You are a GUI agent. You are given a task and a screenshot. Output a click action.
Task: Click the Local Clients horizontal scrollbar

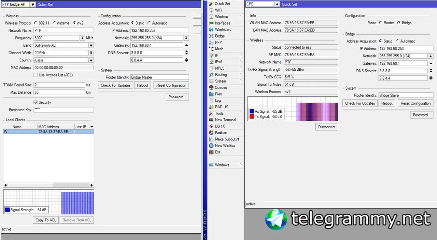click(48, 185)
